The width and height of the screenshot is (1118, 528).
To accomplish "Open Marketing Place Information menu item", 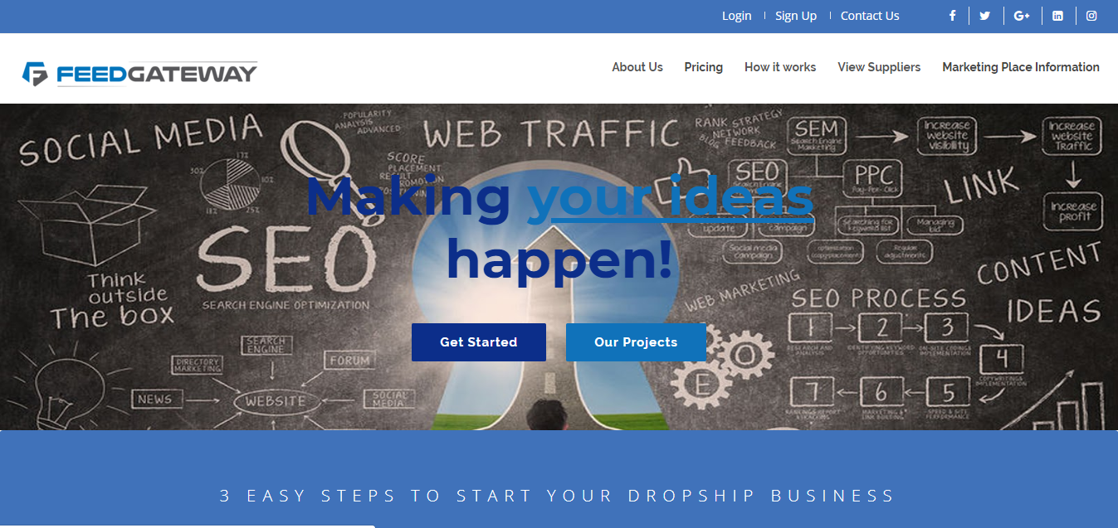I will [1021, 67].
